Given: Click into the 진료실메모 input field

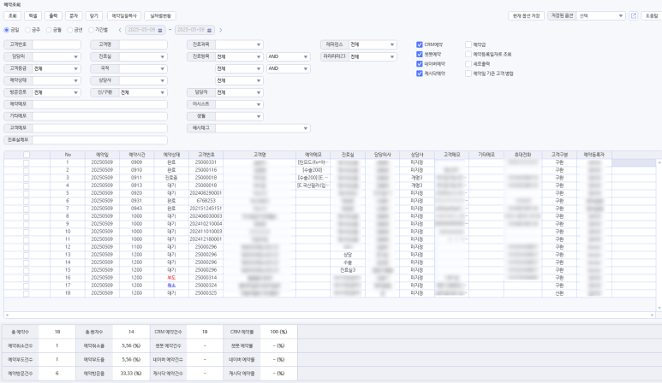Looking at the screenshot, I should point(99,140).
